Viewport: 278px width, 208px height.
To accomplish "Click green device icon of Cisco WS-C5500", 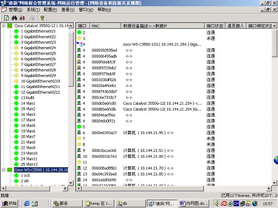I will coord(9,170).
